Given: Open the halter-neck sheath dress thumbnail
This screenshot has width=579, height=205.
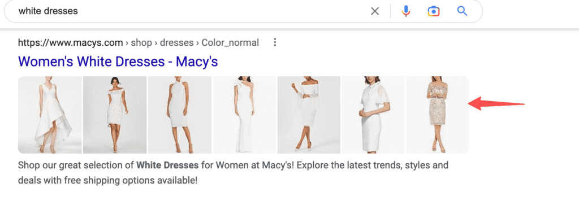Looking at the screenshot, I should (179, 115).
